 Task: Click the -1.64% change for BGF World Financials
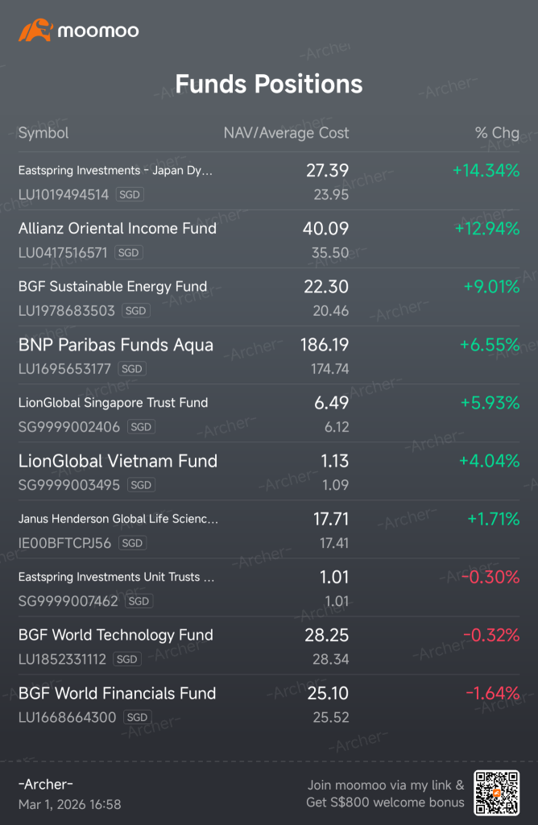tap(493, 693)
